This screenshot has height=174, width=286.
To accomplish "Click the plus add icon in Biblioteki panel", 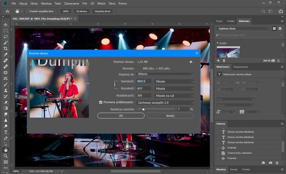I will [x=218, y=61].
